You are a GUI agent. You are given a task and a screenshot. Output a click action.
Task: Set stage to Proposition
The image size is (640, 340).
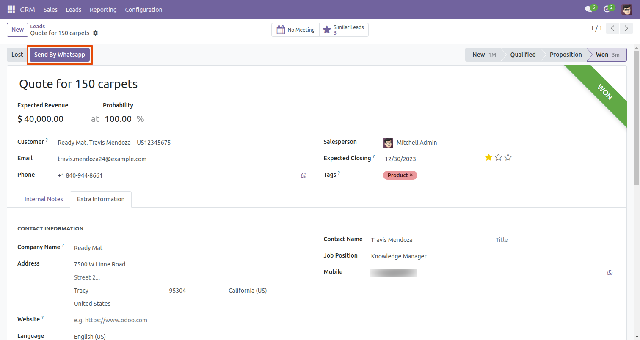pos(566,55)
